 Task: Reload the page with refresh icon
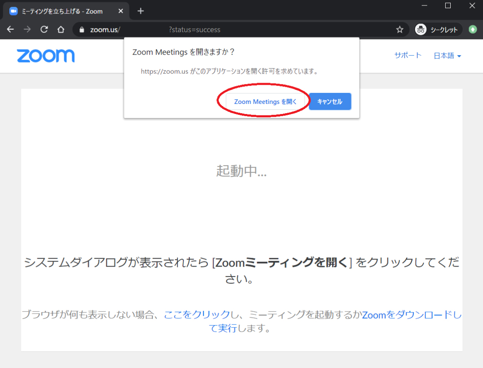click(x=44, y=30)
